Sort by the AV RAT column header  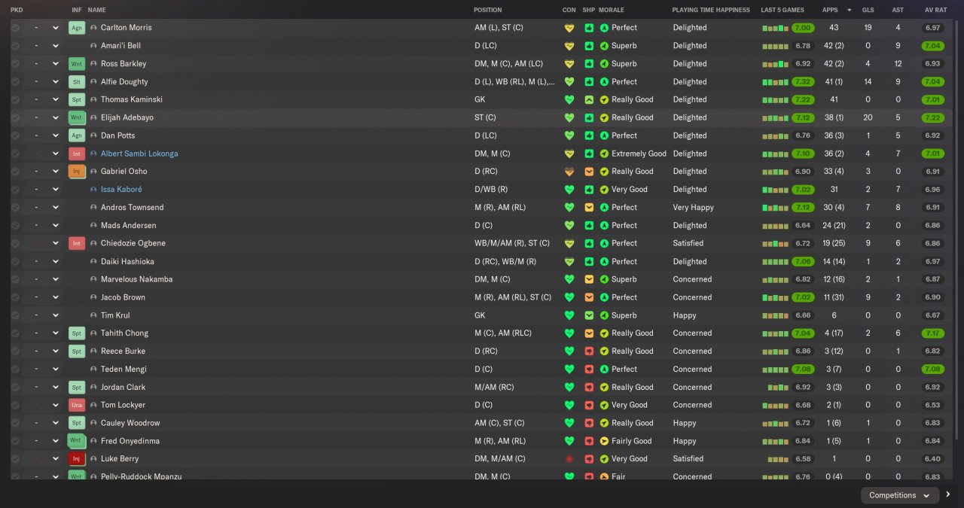pos(935,10)
